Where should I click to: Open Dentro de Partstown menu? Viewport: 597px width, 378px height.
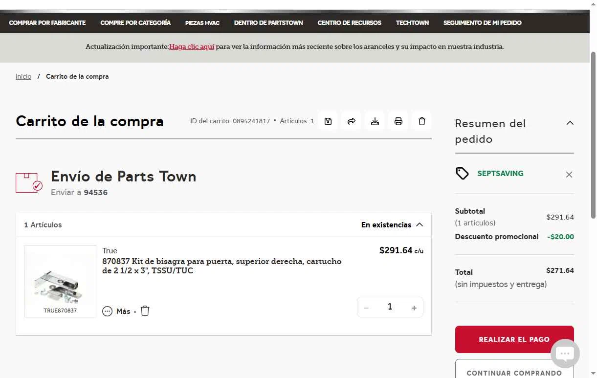[268, 22]
